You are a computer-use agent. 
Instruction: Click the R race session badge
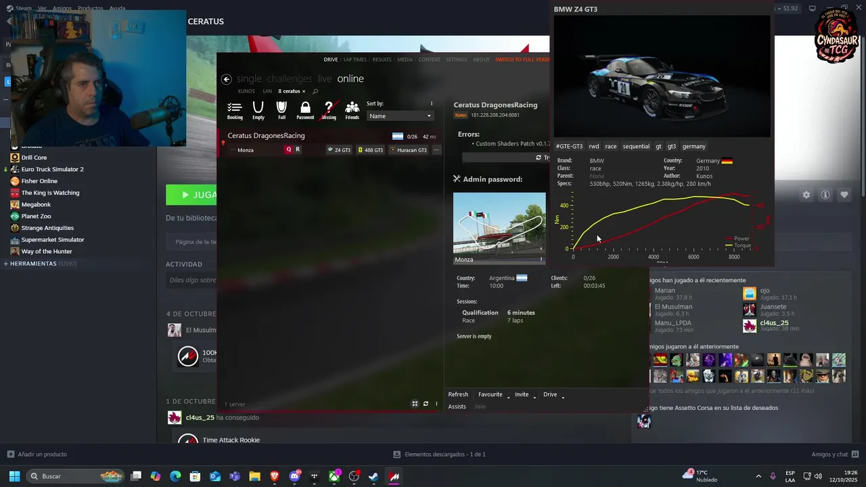298,149
